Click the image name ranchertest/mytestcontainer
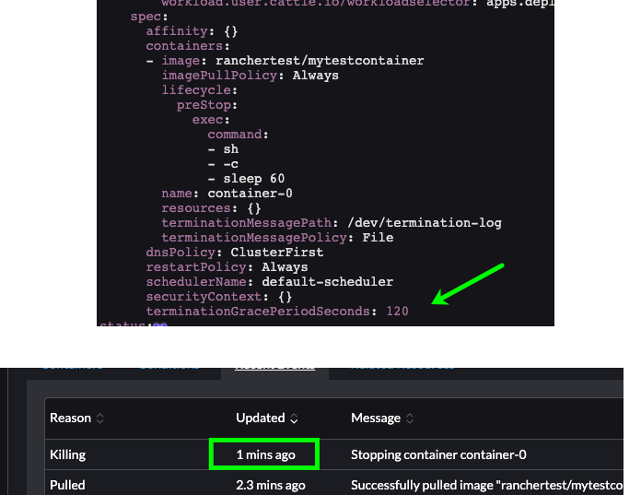641x495 pixels. pos(320,61)
